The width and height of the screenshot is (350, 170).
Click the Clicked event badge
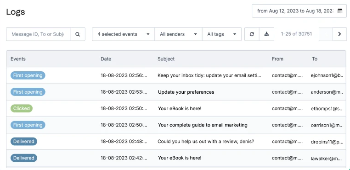22,108
